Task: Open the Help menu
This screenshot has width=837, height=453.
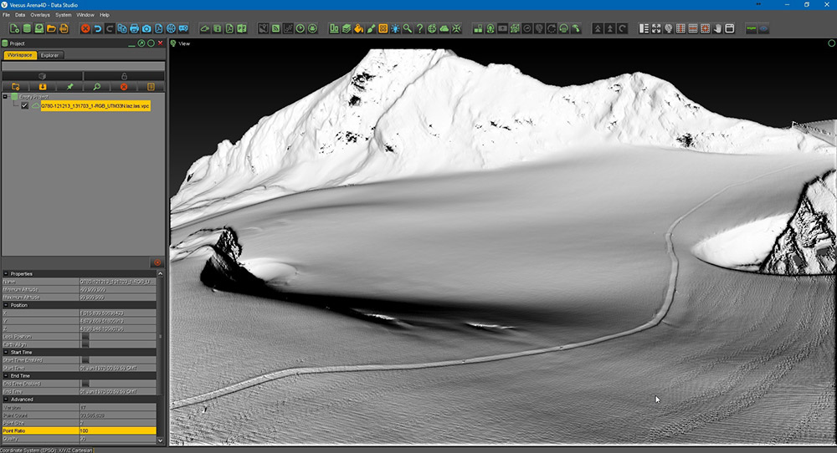Action: [105, 15]
